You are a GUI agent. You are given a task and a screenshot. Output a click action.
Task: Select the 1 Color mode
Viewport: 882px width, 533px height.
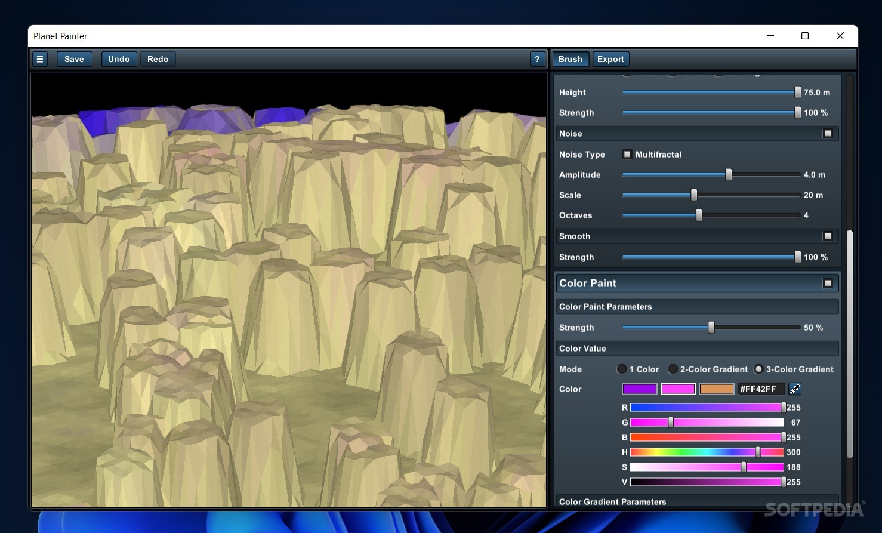(x=622, y=369)
